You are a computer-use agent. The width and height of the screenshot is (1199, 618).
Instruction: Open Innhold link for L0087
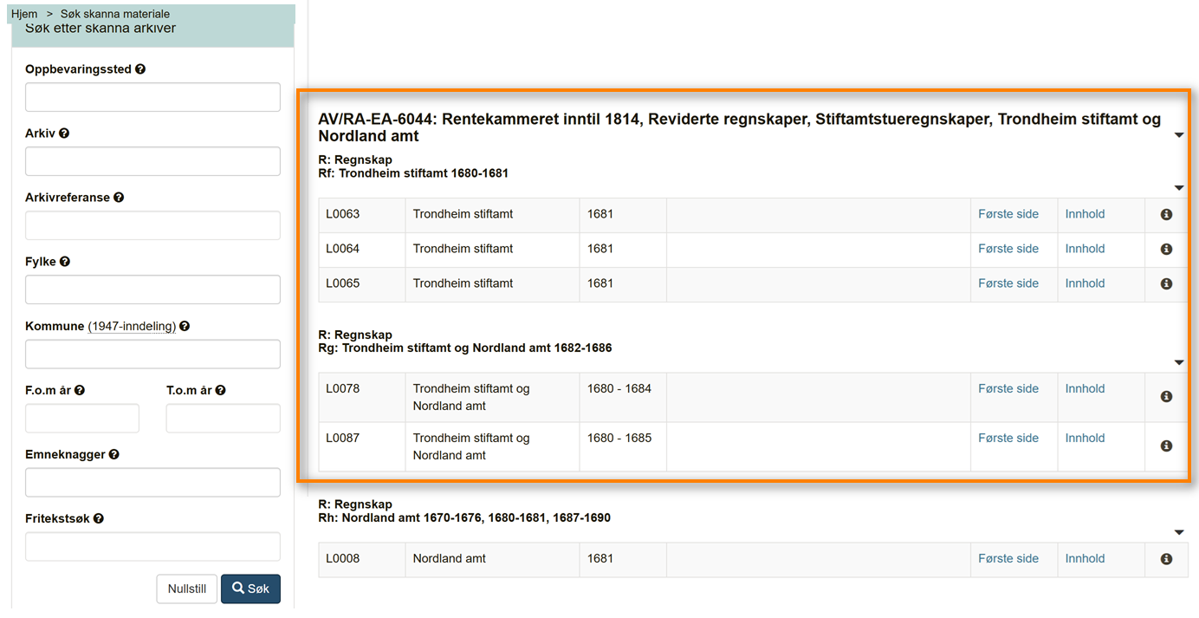[x=1085, y=438]
